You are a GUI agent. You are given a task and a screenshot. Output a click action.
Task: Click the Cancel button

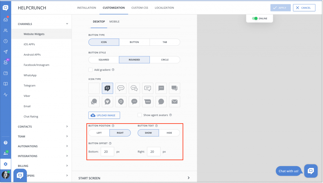tap(304, 8)
